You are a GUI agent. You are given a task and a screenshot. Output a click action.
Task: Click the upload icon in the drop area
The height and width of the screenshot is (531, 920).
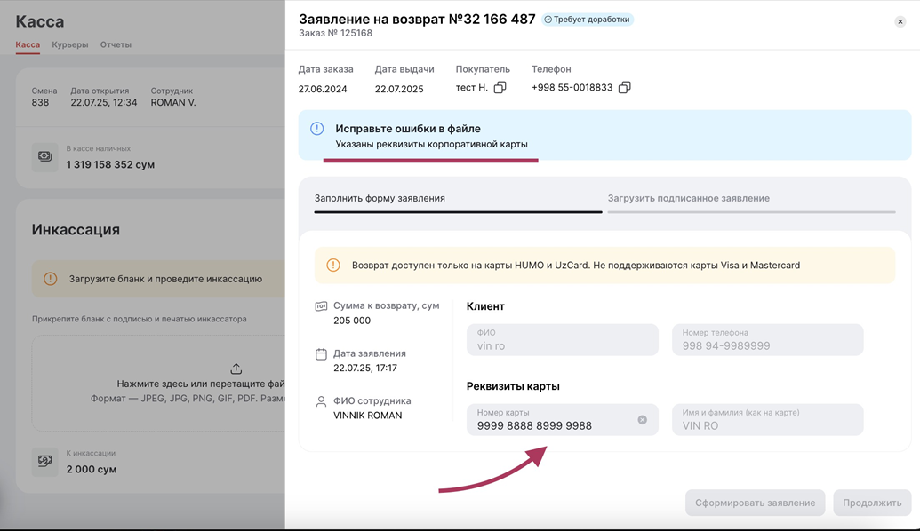[236, 369]
